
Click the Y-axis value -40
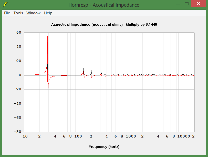point(17,103)
